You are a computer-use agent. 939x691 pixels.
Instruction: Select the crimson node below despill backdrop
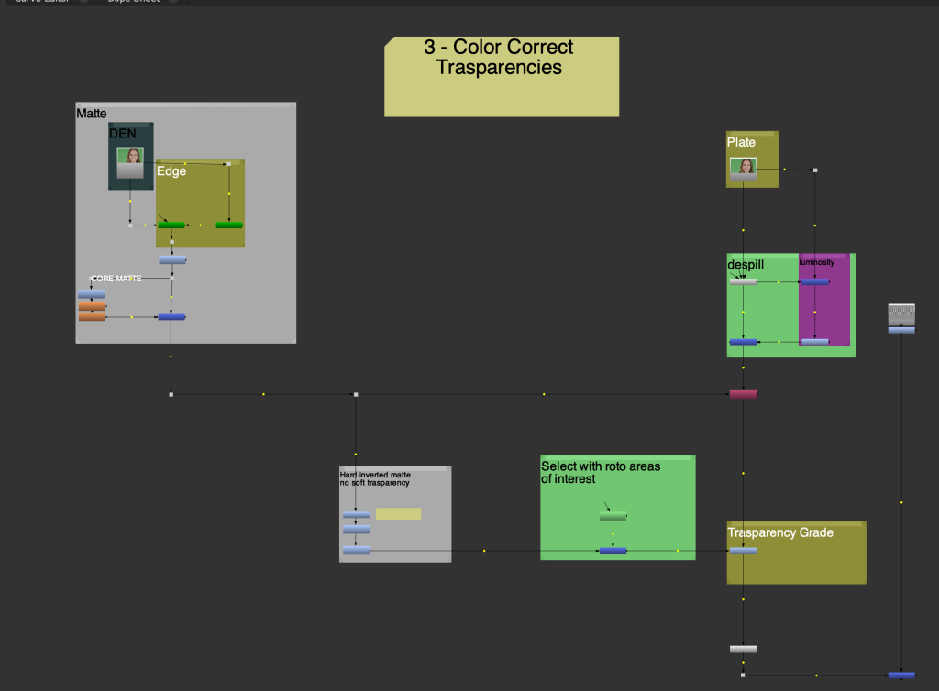(x=743, y=394)
